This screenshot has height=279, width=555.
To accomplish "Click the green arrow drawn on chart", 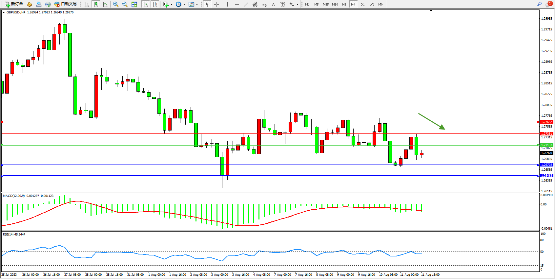I will 431,121.
